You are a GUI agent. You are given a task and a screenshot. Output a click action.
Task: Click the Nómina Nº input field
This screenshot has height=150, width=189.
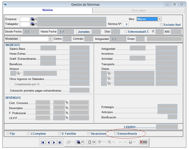point(126,24)
